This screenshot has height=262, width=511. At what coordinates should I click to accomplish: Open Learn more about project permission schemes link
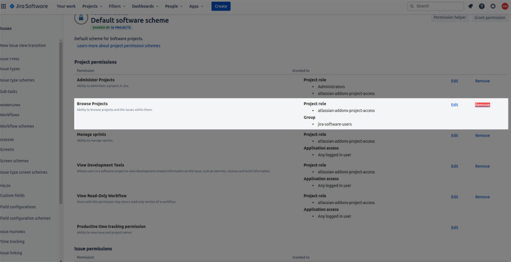point(119,46)
